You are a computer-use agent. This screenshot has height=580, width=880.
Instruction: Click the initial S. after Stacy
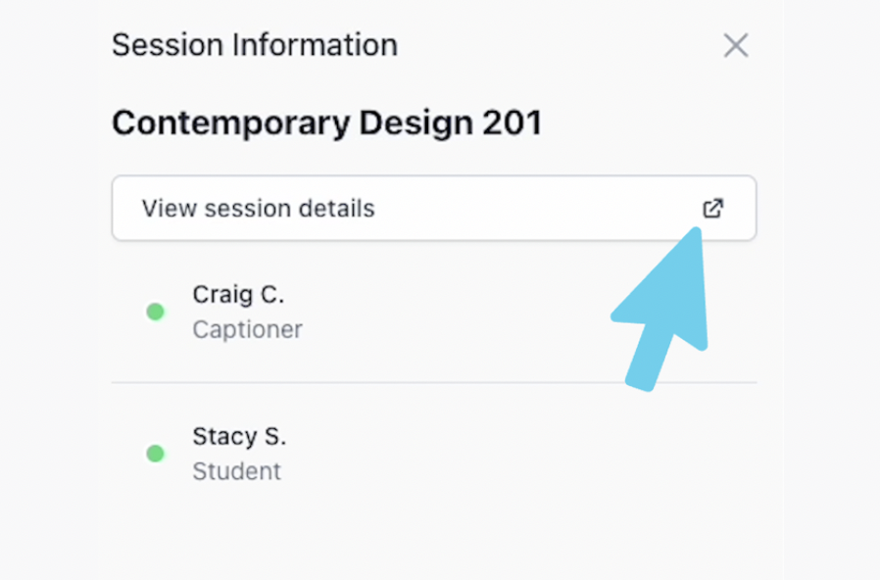tap(275, 436)
